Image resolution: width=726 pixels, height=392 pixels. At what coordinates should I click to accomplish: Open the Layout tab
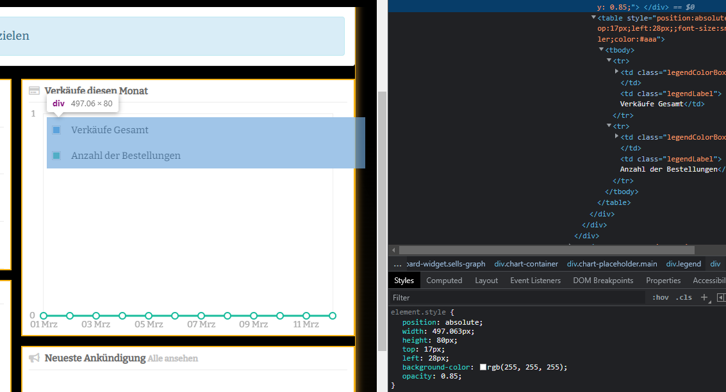coord(486,281)
